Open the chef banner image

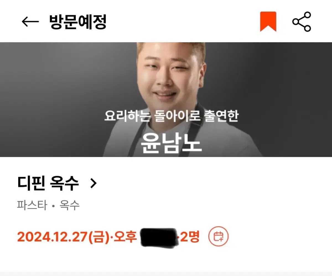(166, 100)
